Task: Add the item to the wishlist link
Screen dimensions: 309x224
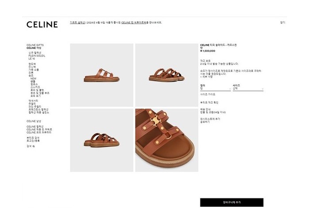Action: click(x=210, y=119)
